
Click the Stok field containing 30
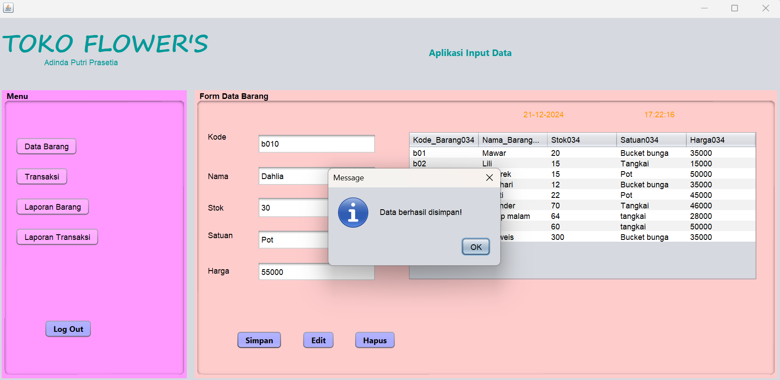(x=293, y=208)
